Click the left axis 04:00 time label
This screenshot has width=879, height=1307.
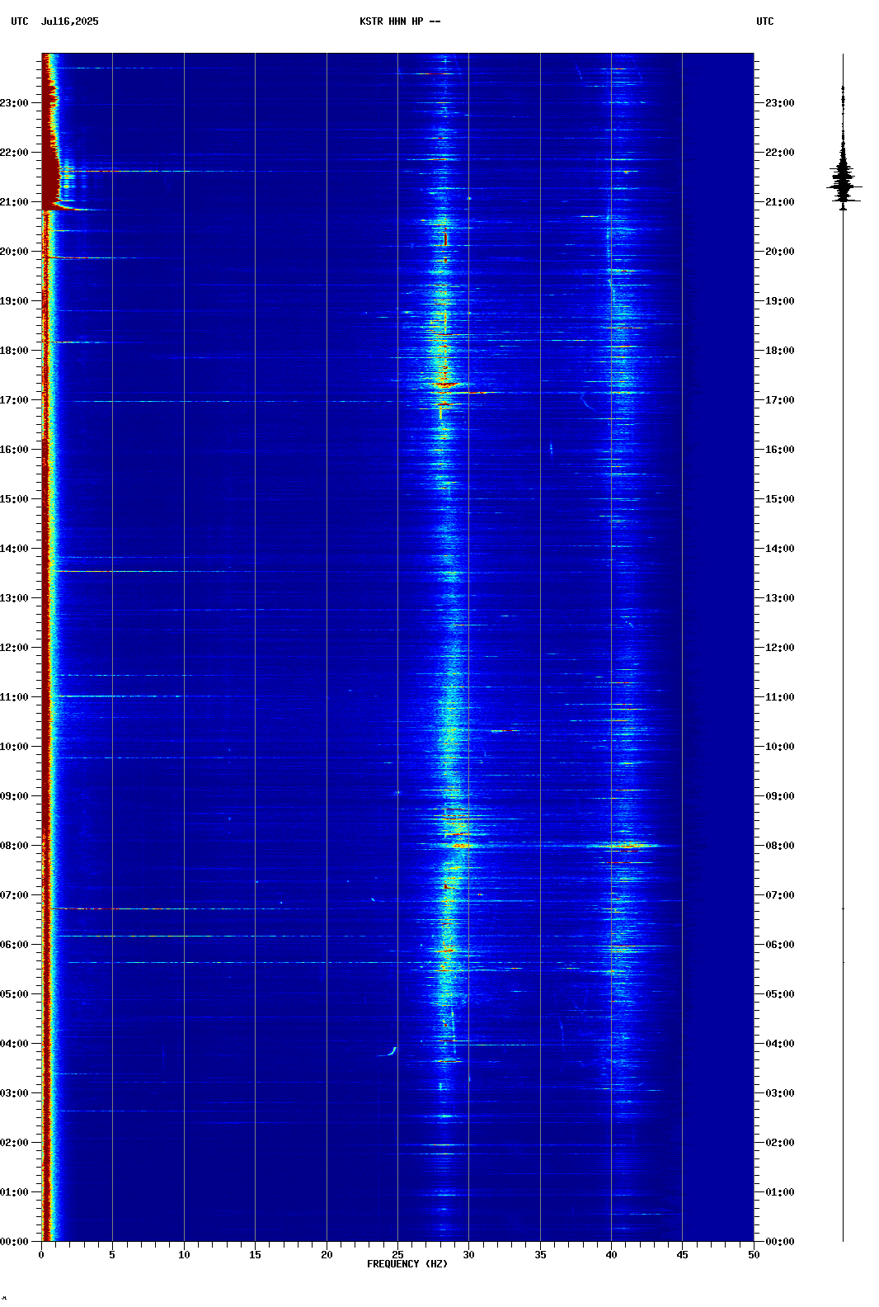(14, 1044)
